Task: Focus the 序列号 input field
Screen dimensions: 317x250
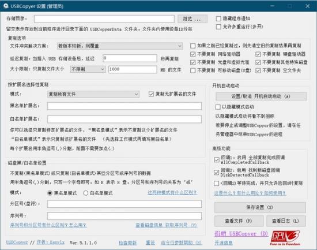Action: (x=124, y=216)
